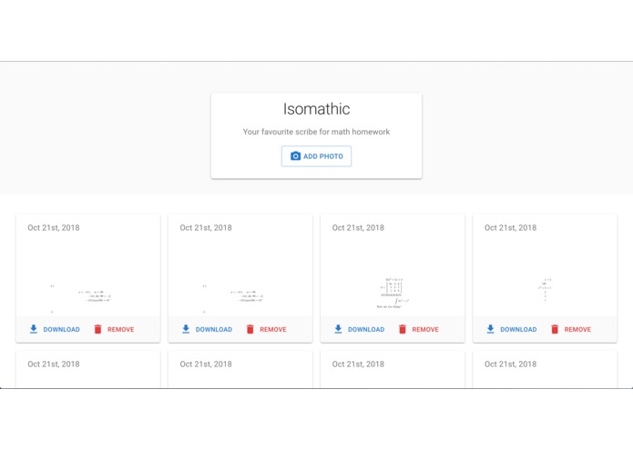Click the Isomathic title heading

click(316, 109)
